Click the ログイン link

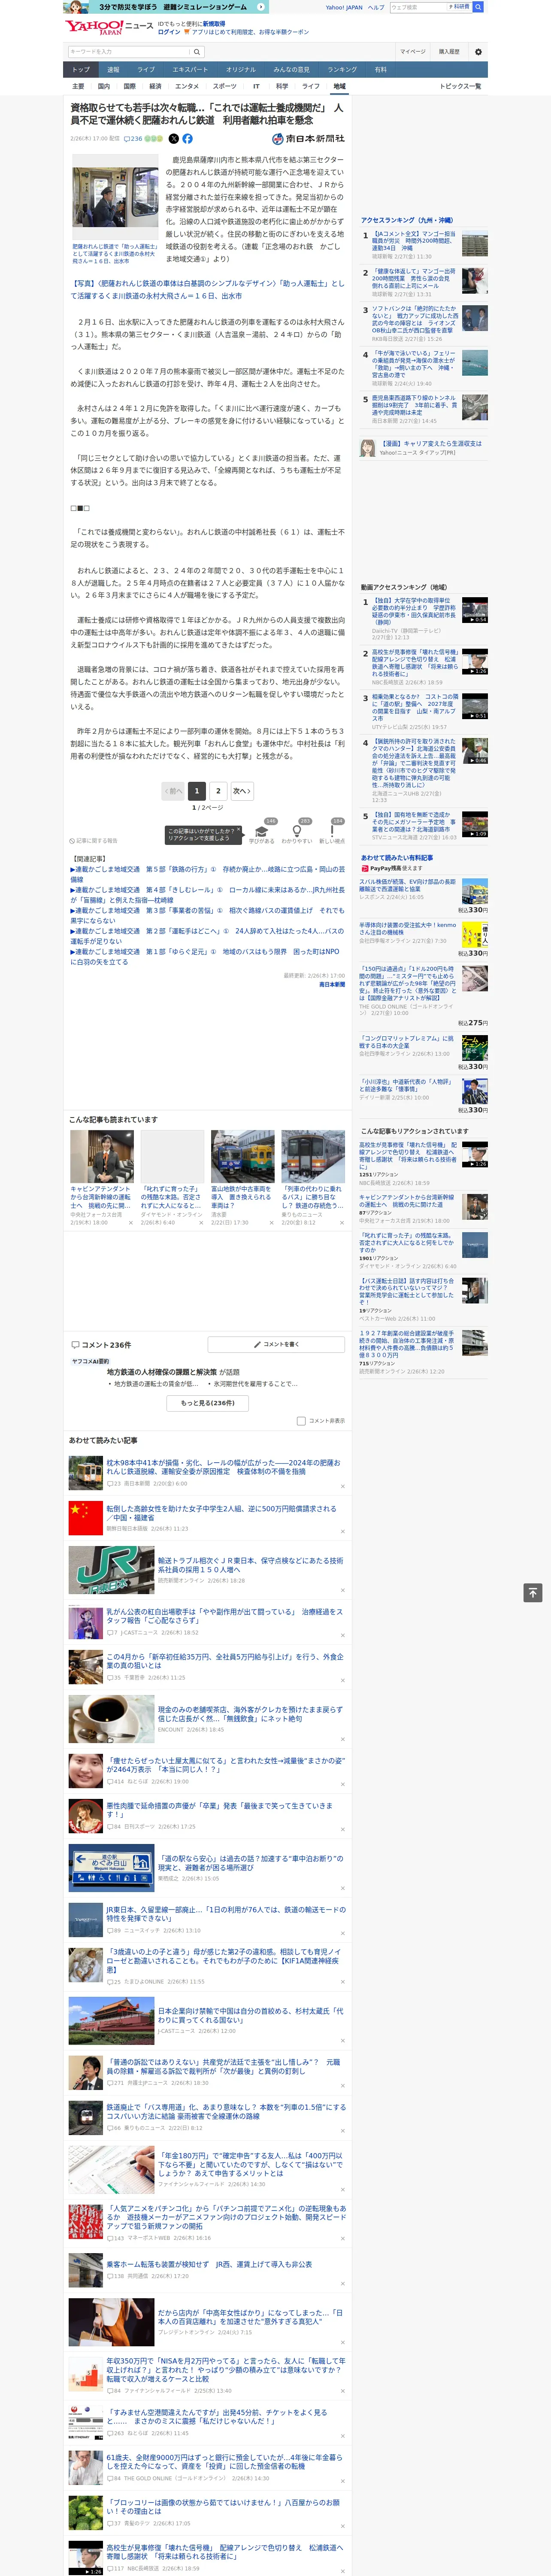(x=169, y=32)
